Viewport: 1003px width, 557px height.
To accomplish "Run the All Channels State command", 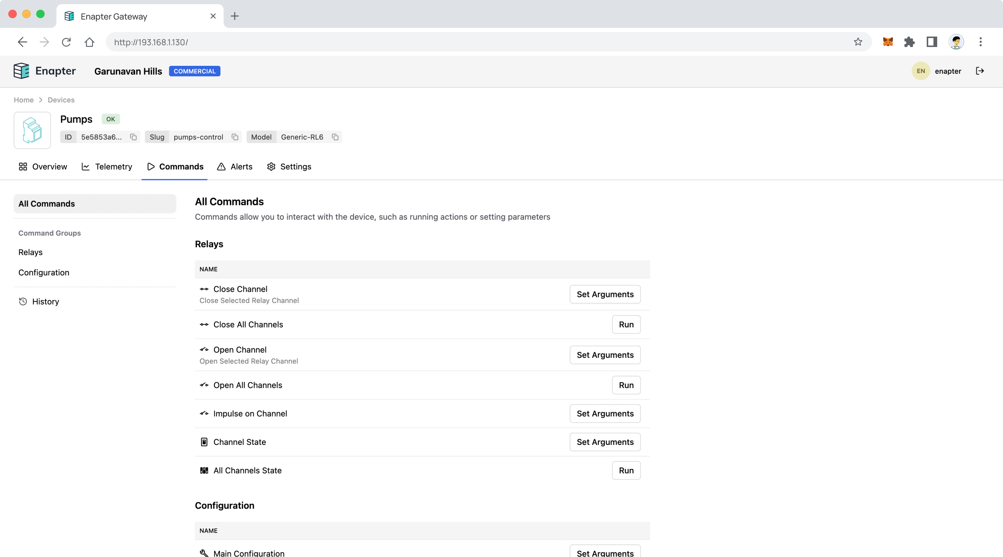I will [x=626, y=471].
